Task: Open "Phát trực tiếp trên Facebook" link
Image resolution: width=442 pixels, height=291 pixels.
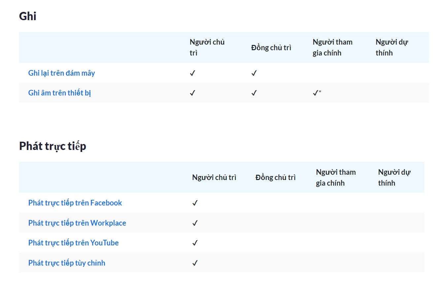Action: click(x=75, y=203)
